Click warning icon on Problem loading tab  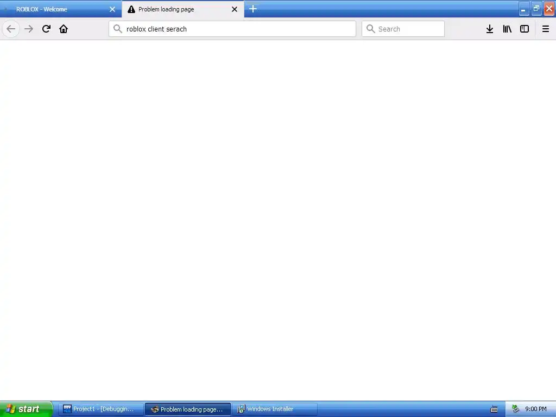(x=131, y=9)
